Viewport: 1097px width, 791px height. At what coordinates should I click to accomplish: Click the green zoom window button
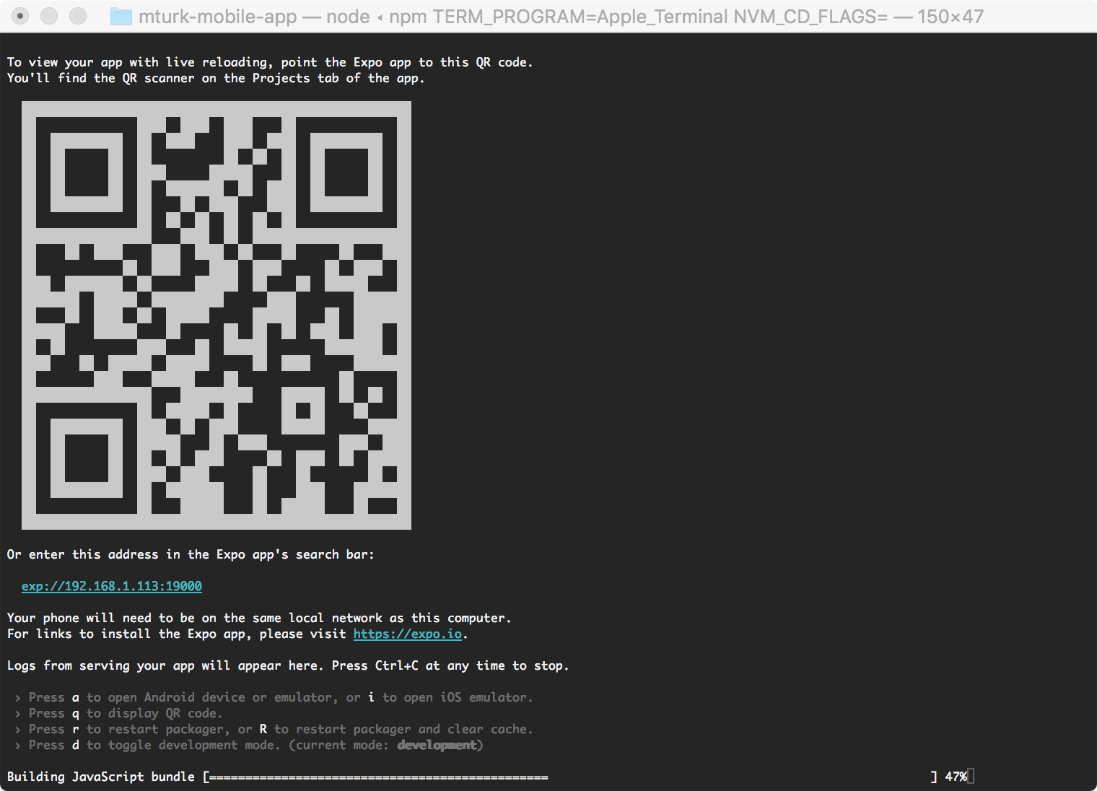tap(78, 16)
